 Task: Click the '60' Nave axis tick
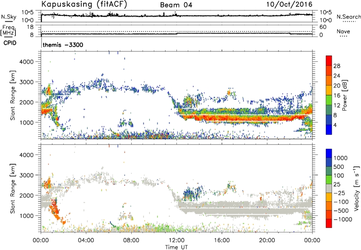pos(323,27)
